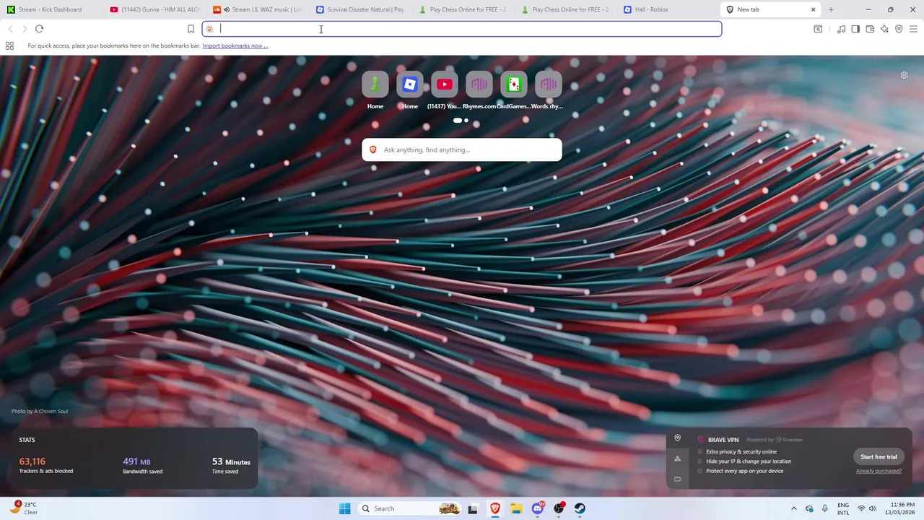The height and width of the screenshot is (520, 924).
Task: Open Discord from the taskbar
Action: coord(538,508)
